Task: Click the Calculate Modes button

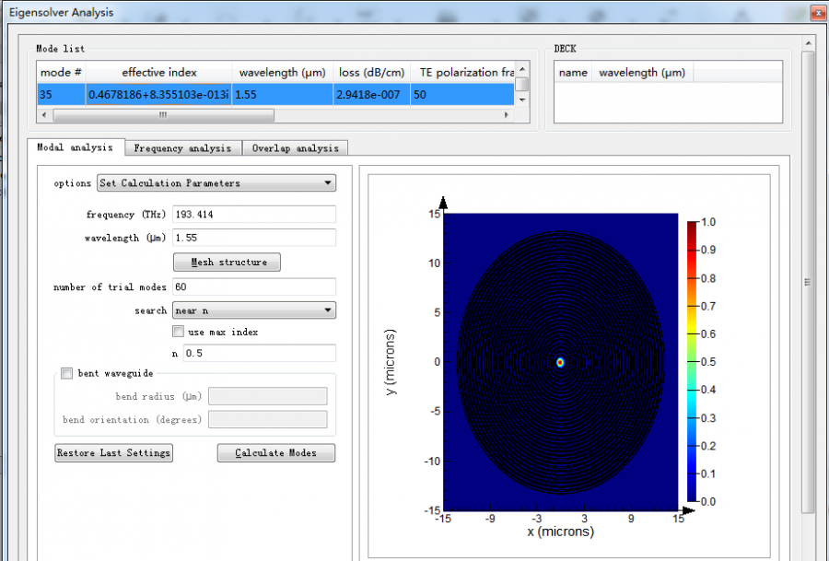Action: click(275, 453)
